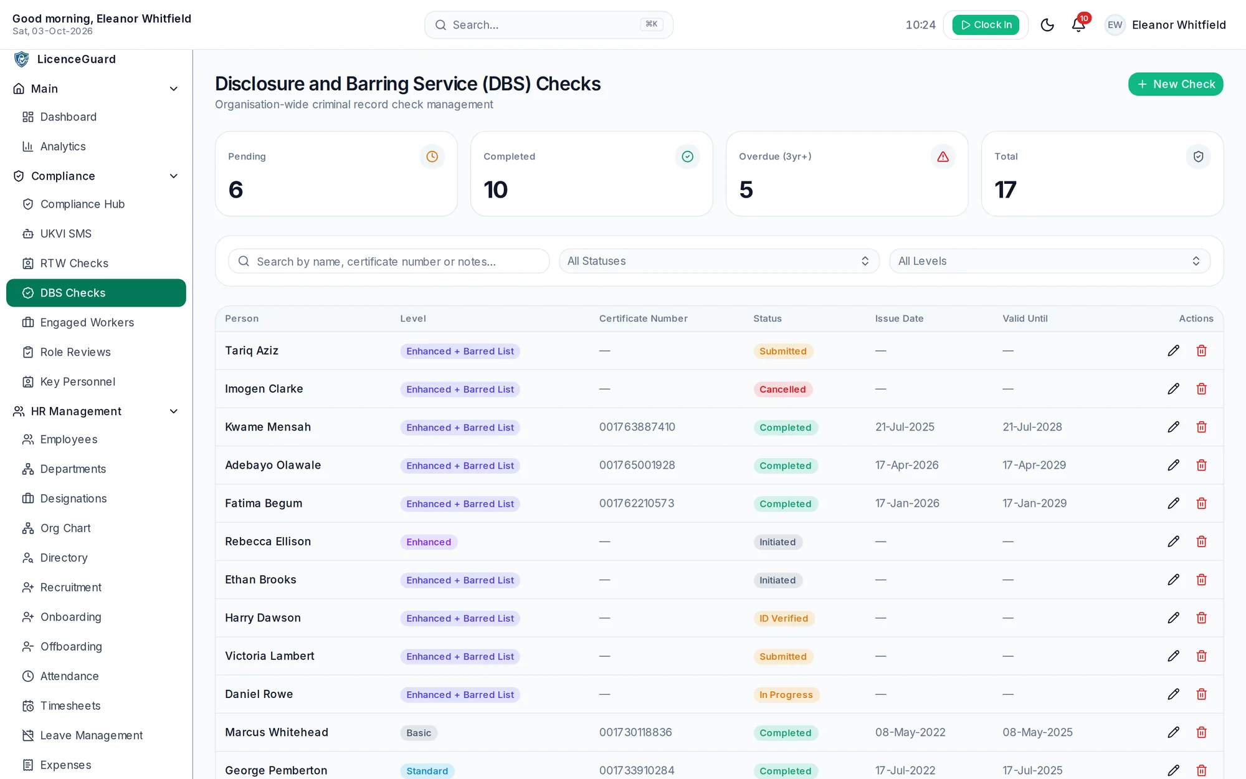This screenshot has width=1246, height=779.
Task: Go to Dashboard in sidebar
Action: tap(96, 117)
